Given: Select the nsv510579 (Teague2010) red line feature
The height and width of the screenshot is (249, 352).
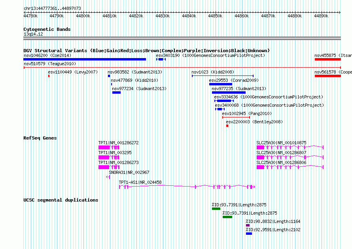Looking at the screenshot, I should [x=182, y=68].
